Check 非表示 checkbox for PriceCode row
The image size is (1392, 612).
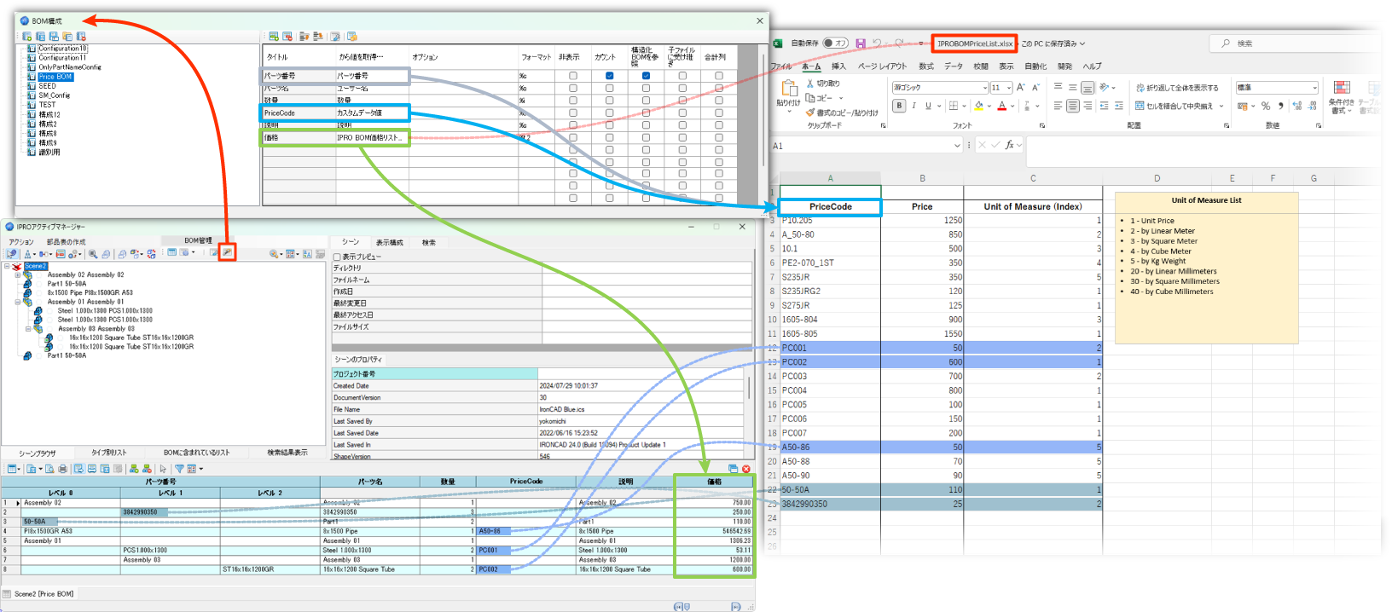(x=572, y=113)
